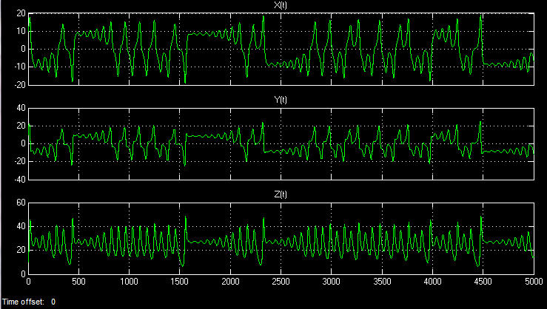Click the 4000 time axis tick label
This screenshot has height=309, width=547.
point(432,281)
